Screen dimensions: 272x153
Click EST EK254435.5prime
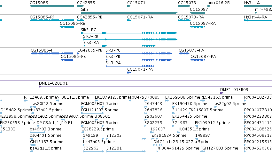(190, 116)
